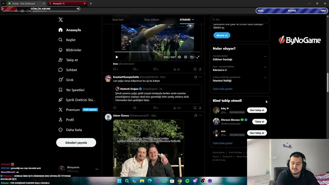Open Grok icon on Krachai post
The height and width of the screenshot is (185, 329).
coord(196,77)
